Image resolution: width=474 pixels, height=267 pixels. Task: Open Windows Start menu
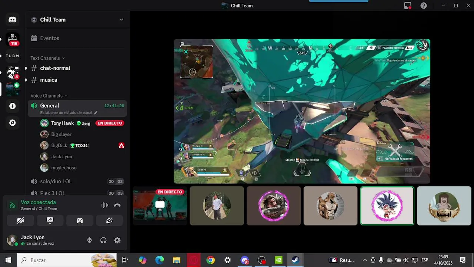8,260
